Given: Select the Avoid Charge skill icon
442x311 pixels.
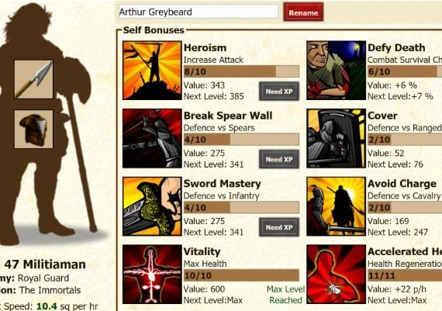Looking at the screenshot, I should (x=336, y=206).
